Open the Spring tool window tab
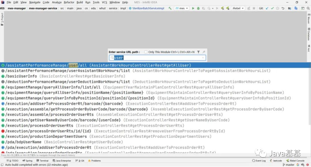The height and width of the screenshot is (167, 311). coord(27,161)
